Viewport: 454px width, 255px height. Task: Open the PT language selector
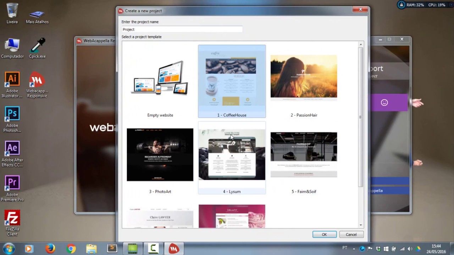(x=344, y=248)
